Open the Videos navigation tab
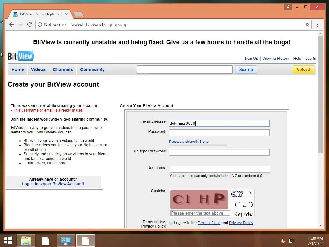Screen dimensions: 329x247 [38, 69]
